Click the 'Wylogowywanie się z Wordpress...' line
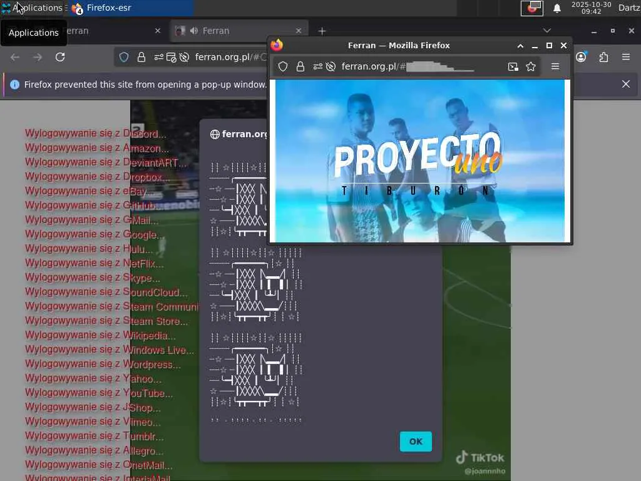 tap(103, 364)
